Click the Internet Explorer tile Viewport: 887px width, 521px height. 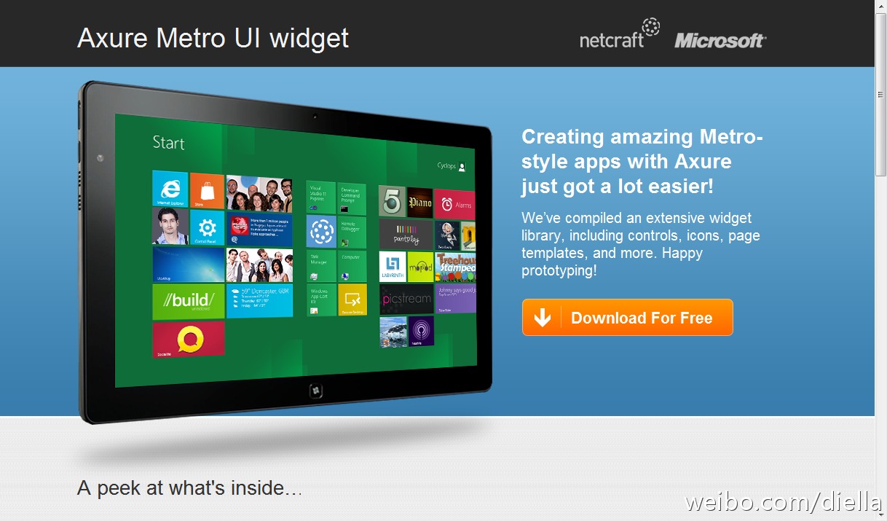point(170,189)
